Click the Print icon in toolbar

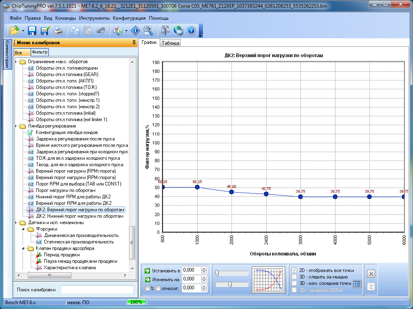pyautogui.click(x=58, y=31)
